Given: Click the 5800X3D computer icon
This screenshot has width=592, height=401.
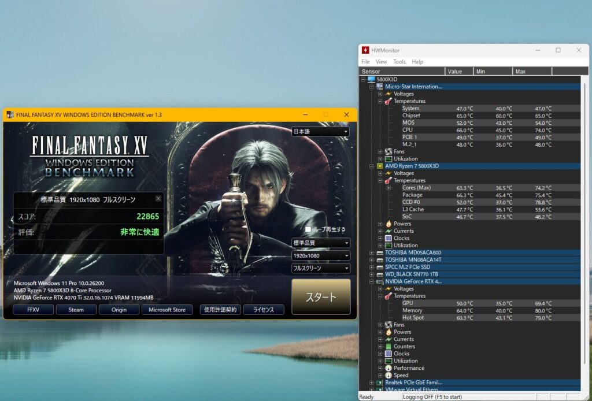Looking at the screenshot, I should (x=371, y=79).
